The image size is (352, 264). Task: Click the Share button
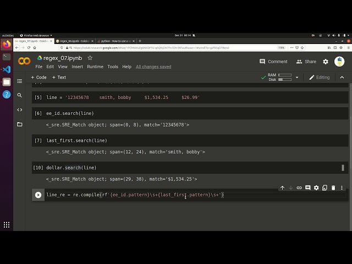pyautogui.click(x=306, y=62)
